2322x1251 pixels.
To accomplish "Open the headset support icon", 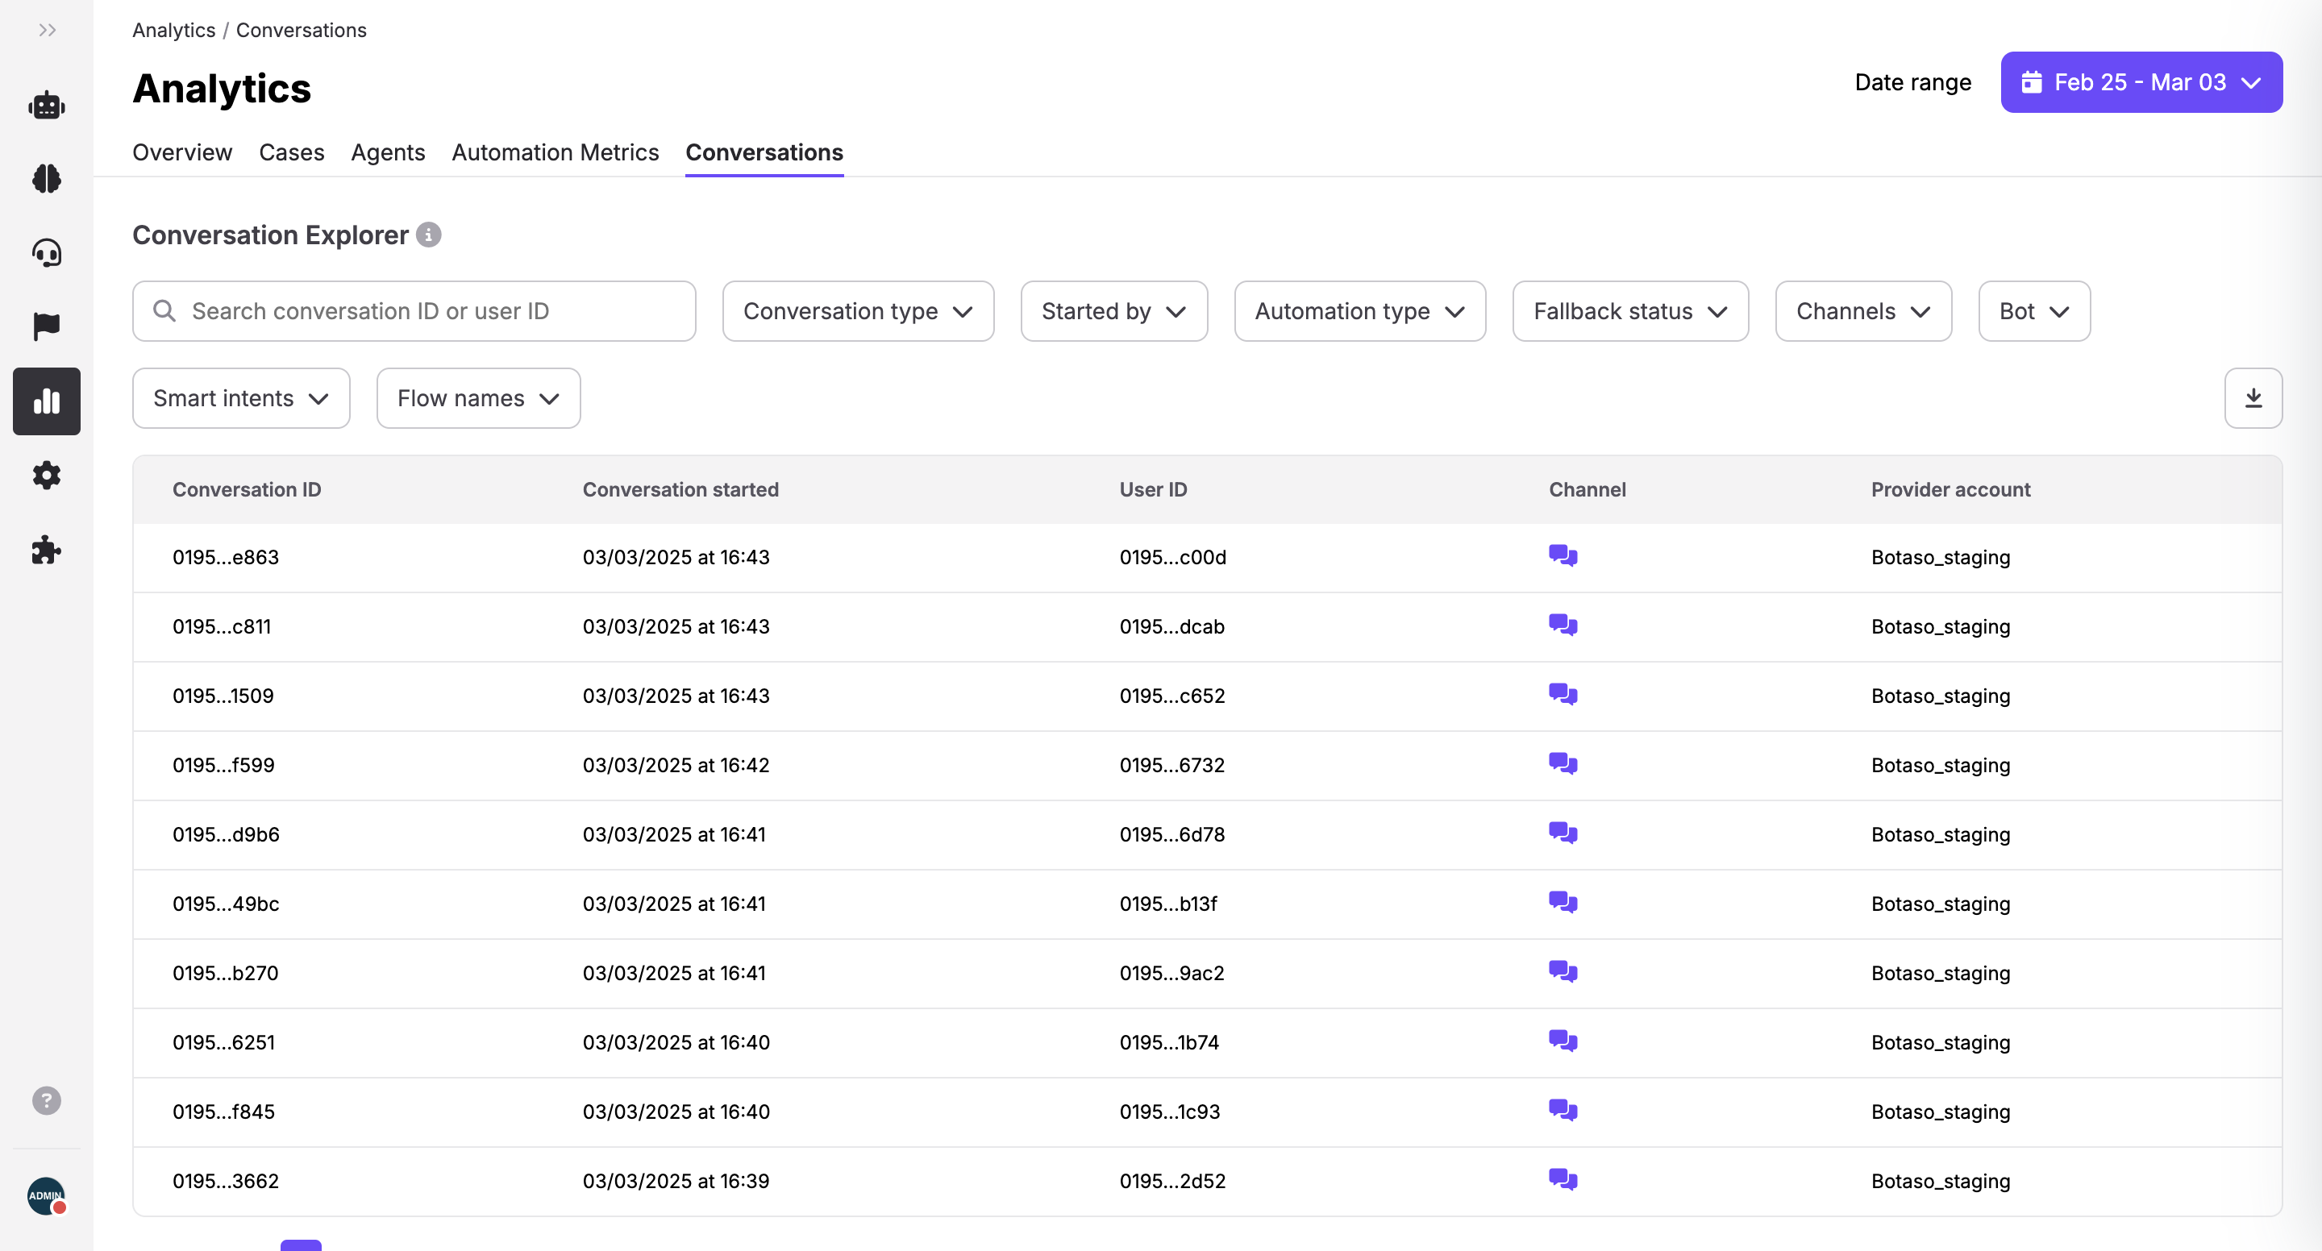I will point(47,252).
